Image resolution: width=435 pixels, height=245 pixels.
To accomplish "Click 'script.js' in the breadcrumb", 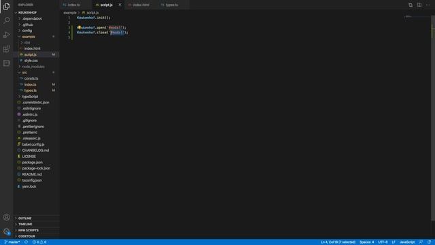I will tap(92, 12).
